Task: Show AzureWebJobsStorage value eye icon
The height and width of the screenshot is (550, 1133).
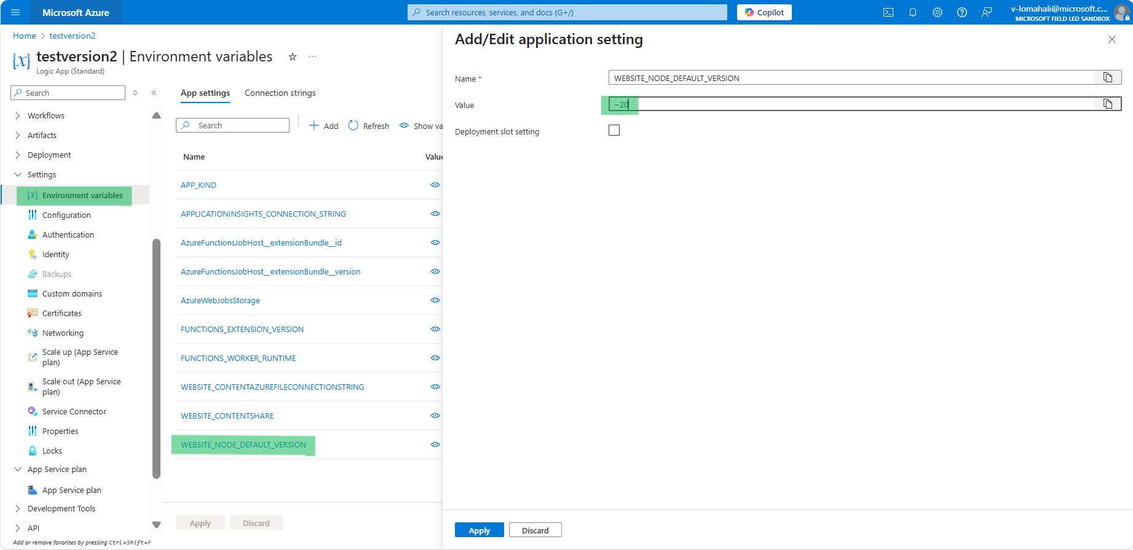Action: (x=435, y=300)
